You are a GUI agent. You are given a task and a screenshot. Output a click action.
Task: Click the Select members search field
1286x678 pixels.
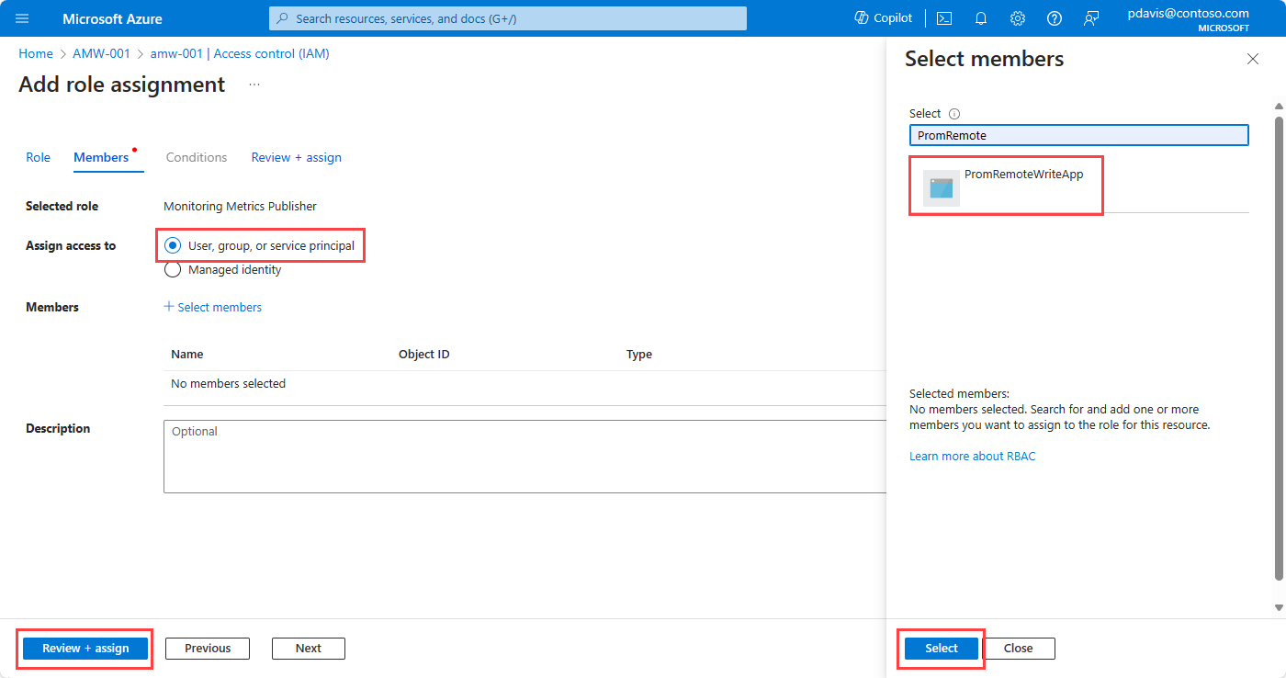tap(1079, 135)
